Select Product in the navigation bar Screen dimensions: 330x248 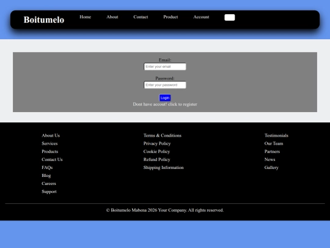pyautogui.click(x=170, y=17)
